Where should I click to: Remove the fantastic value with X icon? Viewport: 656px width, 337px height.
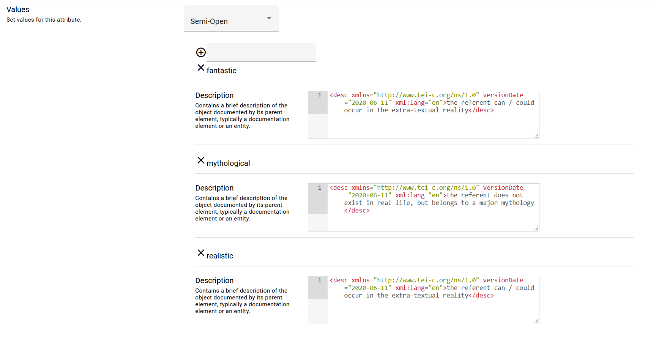201,68
